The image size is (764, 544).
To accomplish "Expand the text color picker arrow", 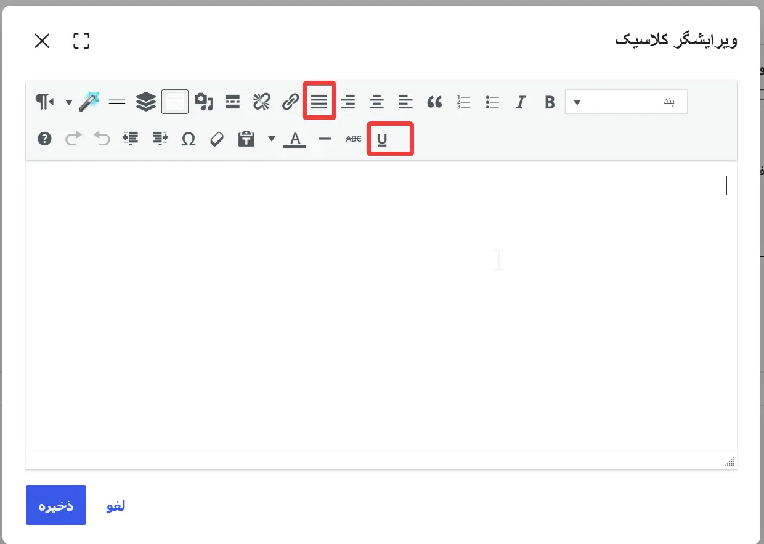I will point(272,139).
